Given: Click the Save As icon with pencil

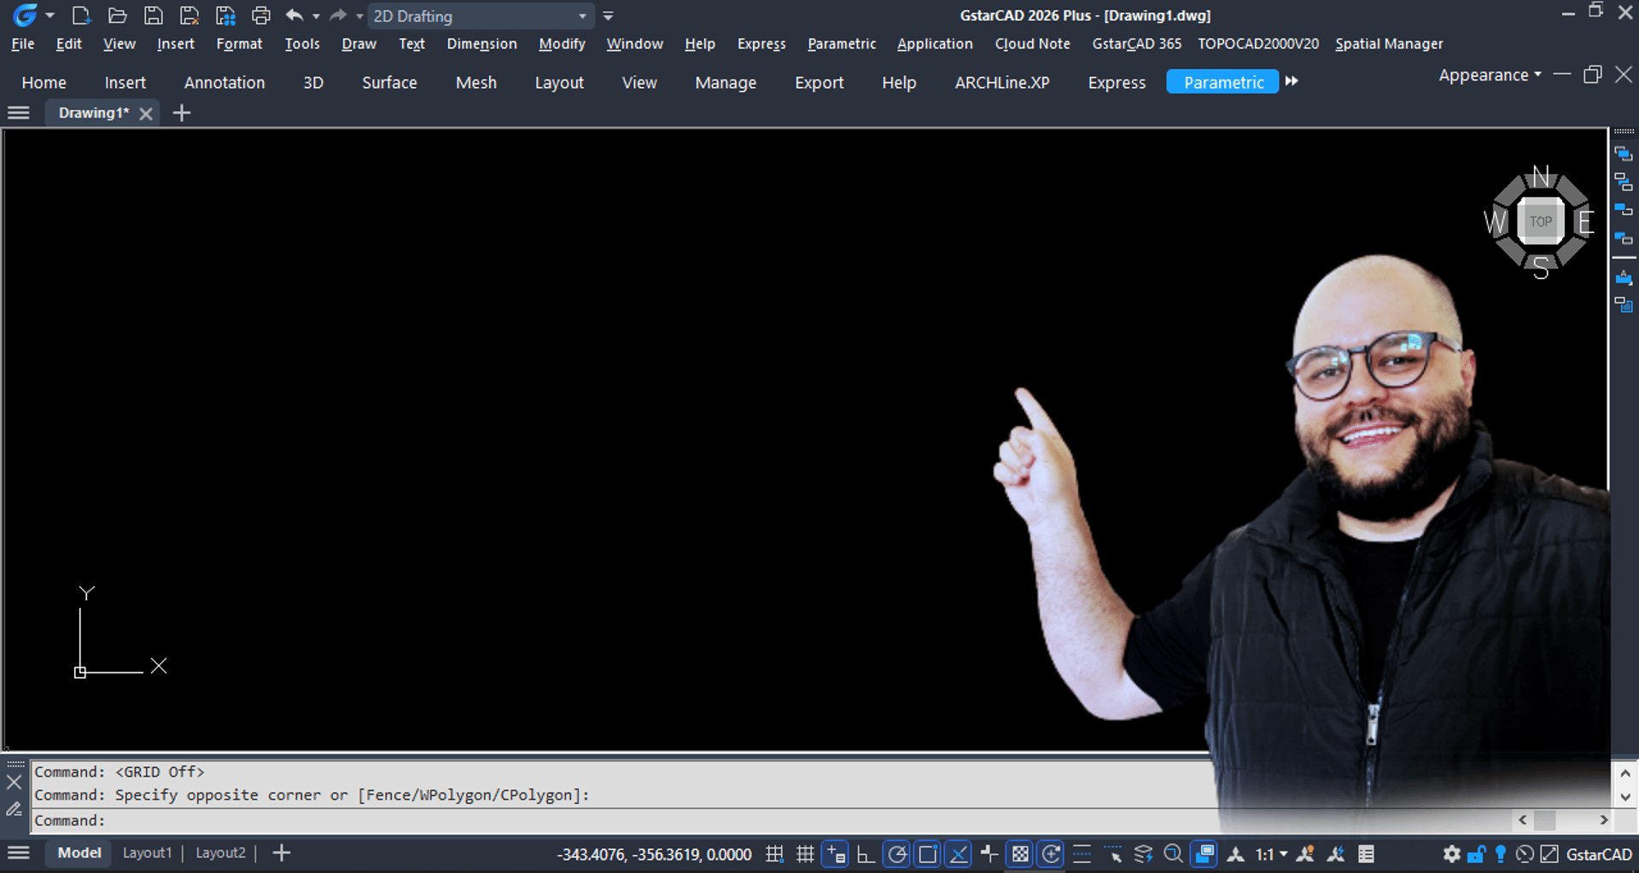Looking at the screenshot, I should (x=189, y=15).
